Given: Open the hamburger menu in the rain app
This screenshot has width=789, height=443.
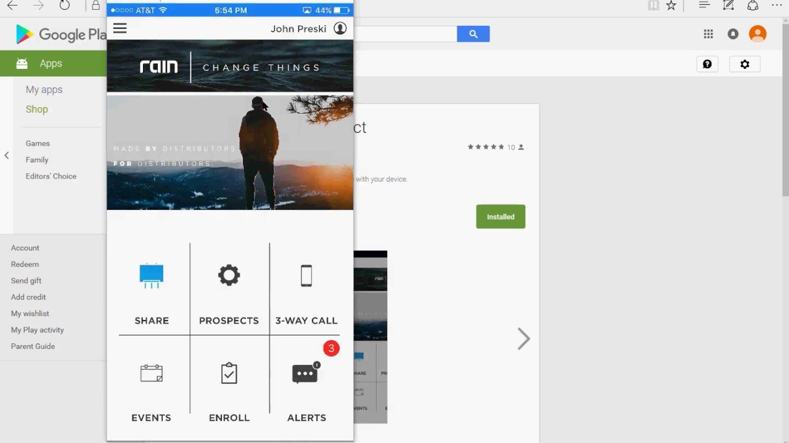Looking at the screenshot, I should click(x=120, y=28).
